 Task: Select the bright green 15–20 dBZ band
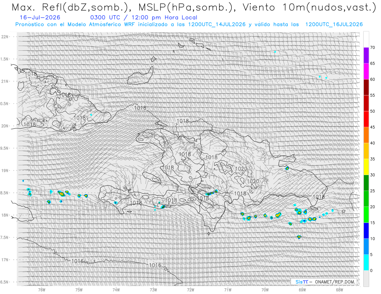[x=366, y=215]
